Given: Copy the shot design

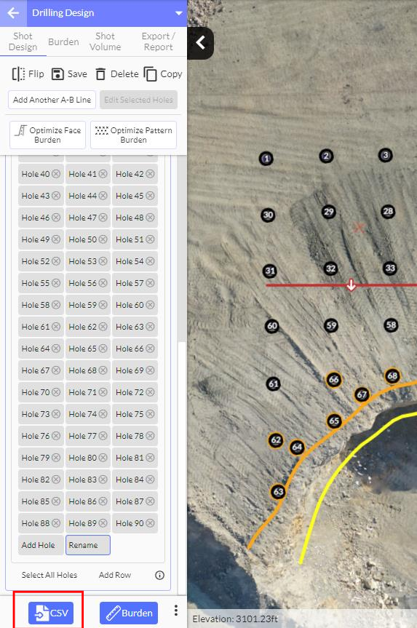Looking at the screenshot, I should pyautogui.click(x=162, y=74).
